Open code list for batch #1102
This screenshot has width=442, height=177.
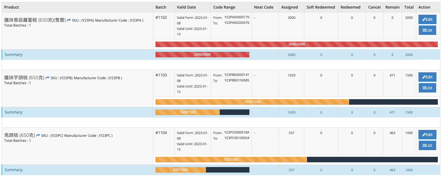pyautogui.click(x=427, y=30)
